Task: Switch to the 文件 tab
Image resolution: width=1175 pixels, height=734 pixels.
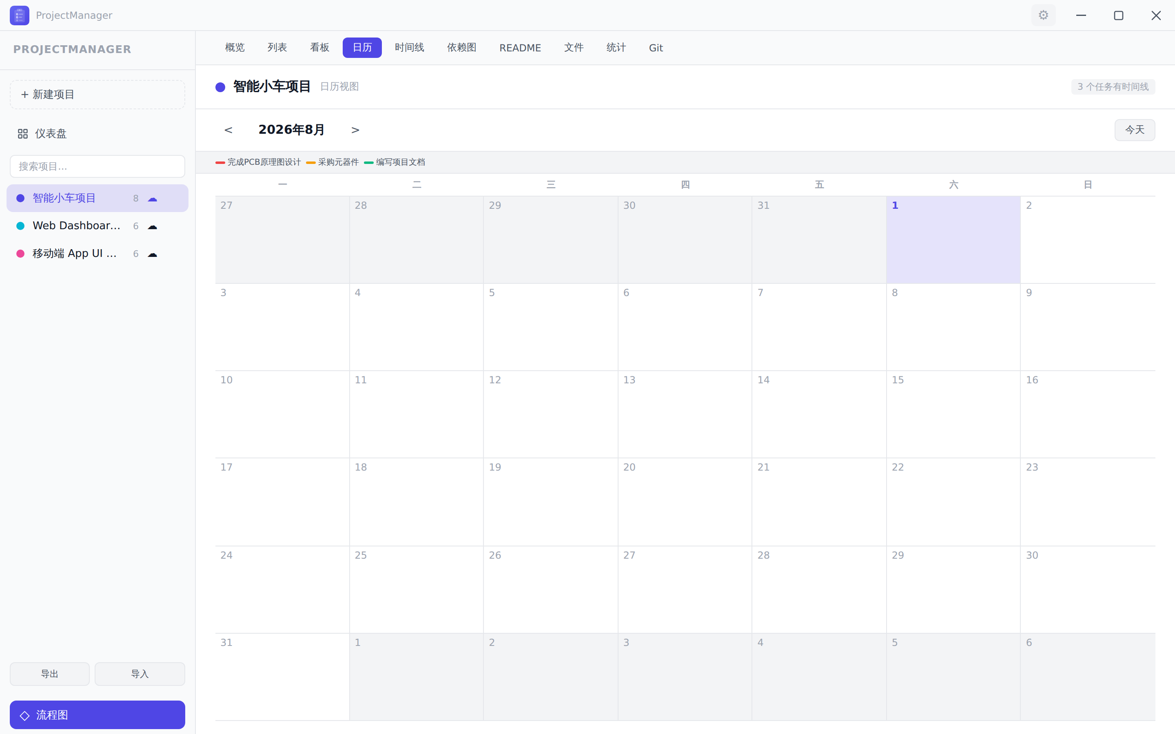Action: (574, 48)
